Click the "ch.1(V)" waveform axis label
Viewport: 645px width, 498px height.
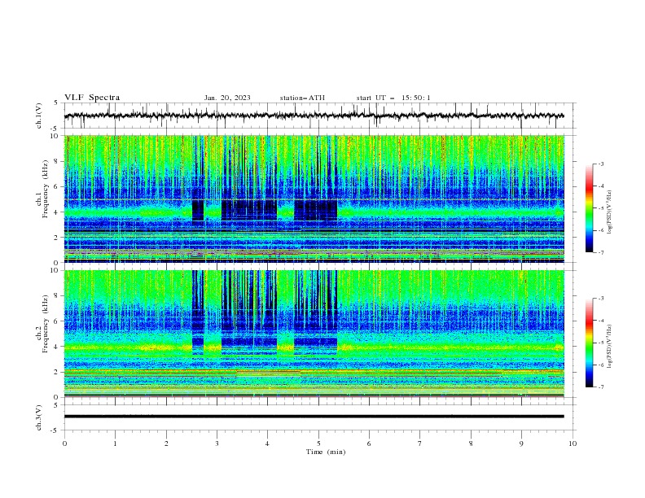(39, 116)
